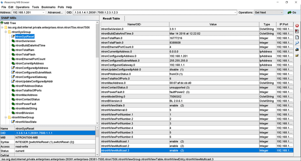Collapse the iso.org.dod root tree node
Image resolution: width=301 pixels, height=161 pixels.
coord(2,28)
